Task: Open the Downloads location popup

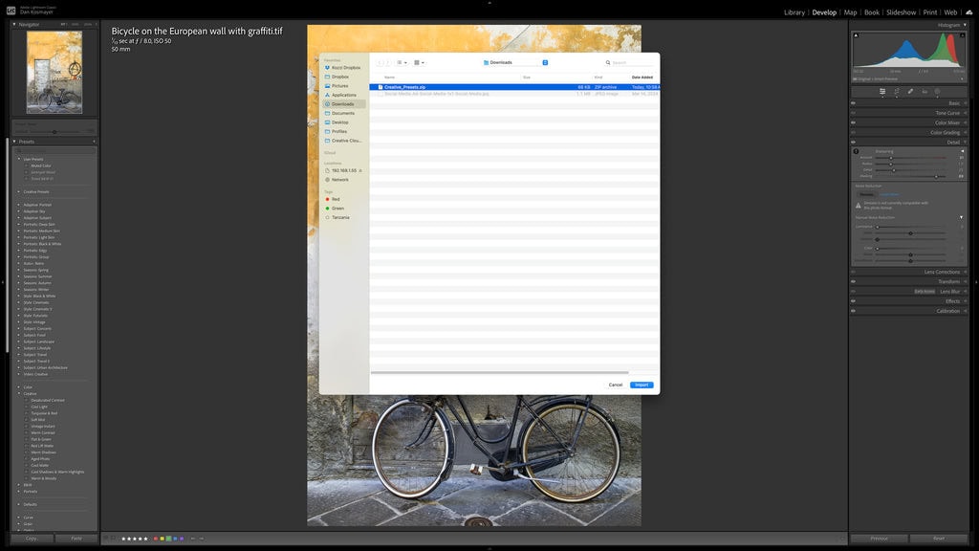Action: pyautogui.click(x=515, y=62)
